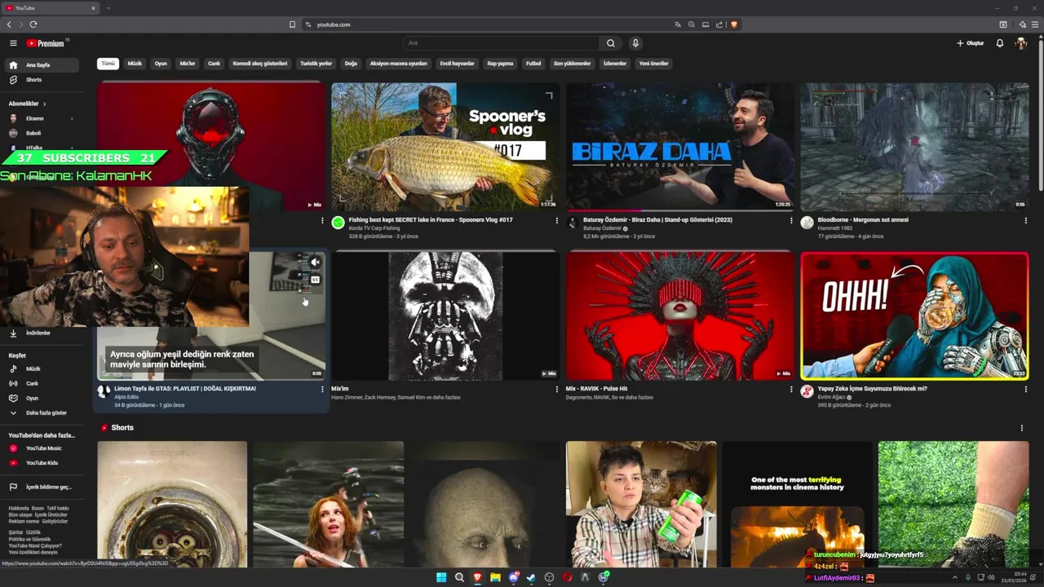Image resolution: width=1044 pixels, height=587 pixels.
Task: Open YouTube Kids link in sidebar
Action: (41, 463)
